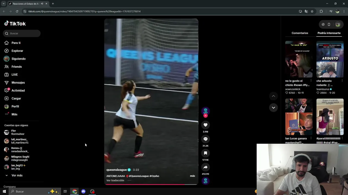This screenshot has height=195, width=348.
Task: Click the TikTok logo
Action: 15,24
